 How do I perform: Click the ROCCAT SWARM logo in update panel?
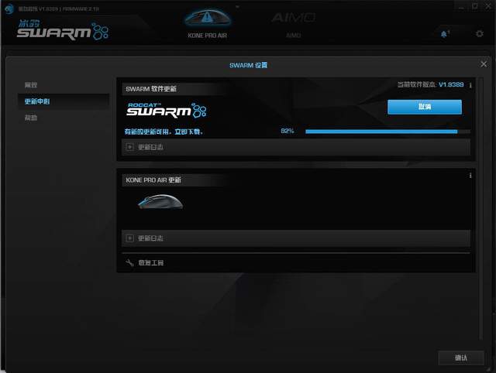click(x=167, y=110)
